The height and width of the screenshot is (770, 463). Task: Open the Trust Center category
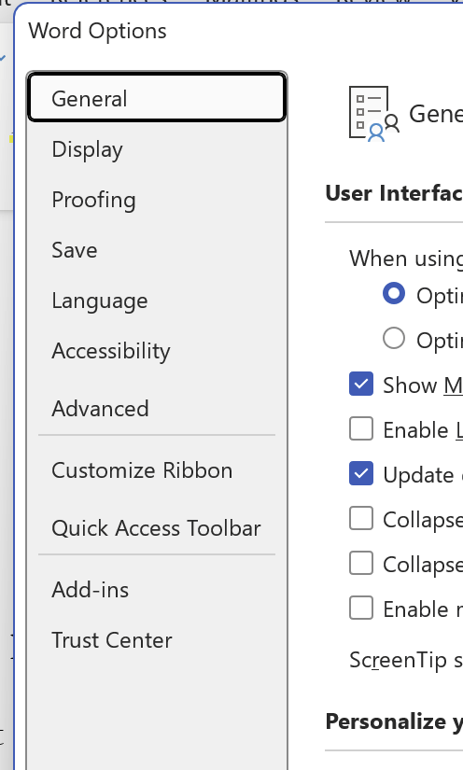pyautogui.click(x=157, y=640)
